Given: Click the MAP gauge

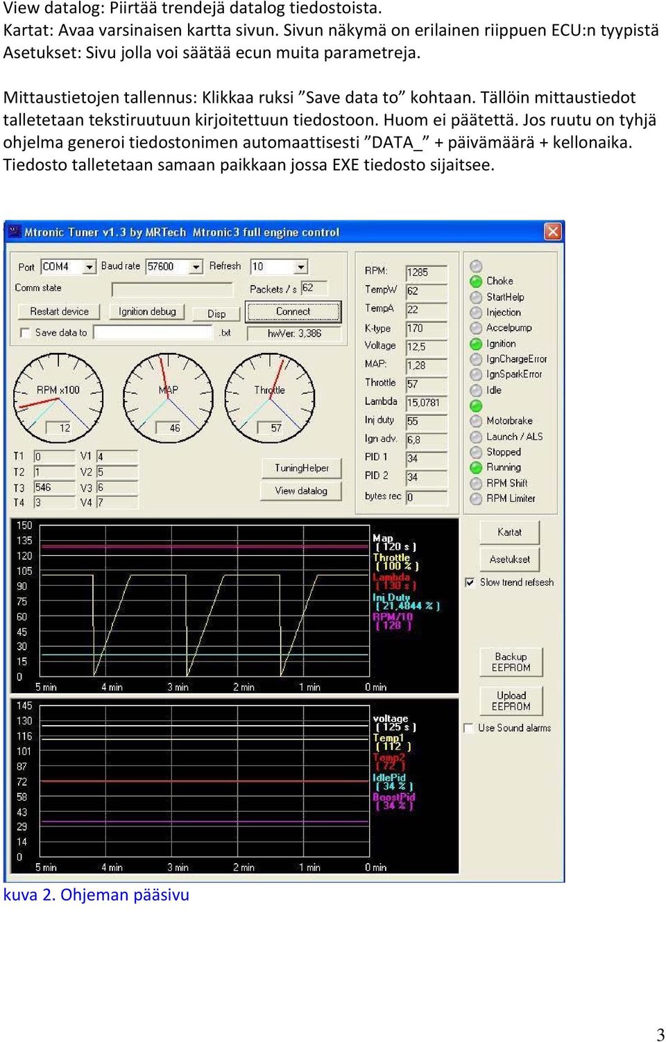Looking at the screenshot, I should click(x=168, y=398).
